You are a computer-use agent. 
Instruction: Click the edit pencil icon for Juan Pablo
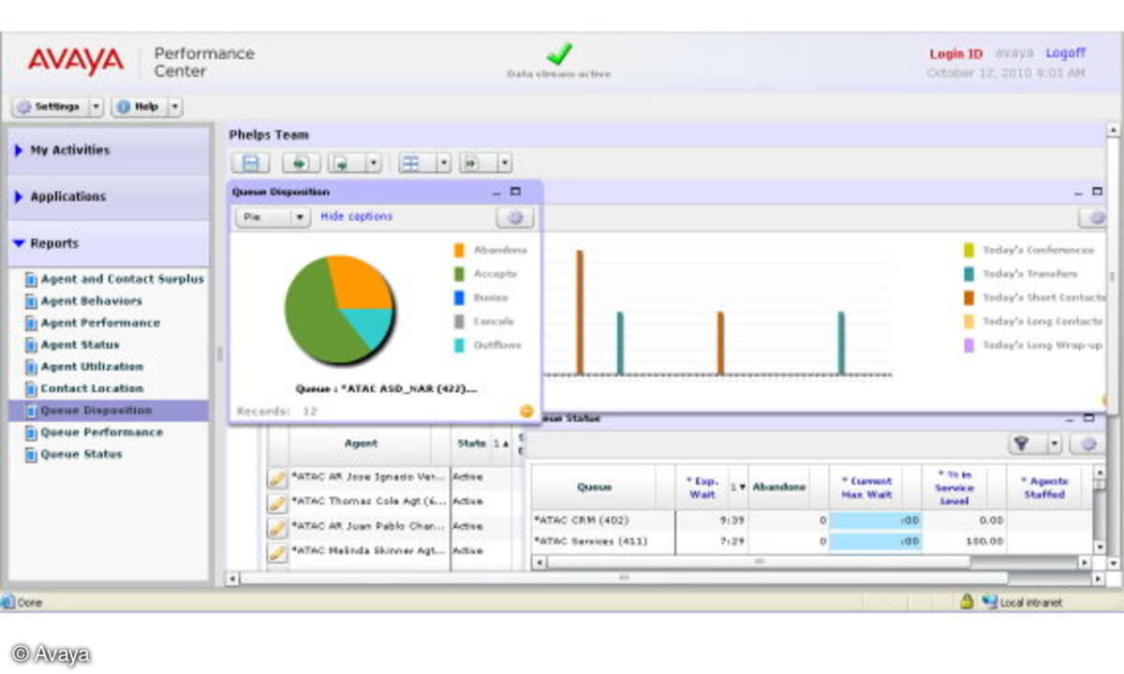277,527
